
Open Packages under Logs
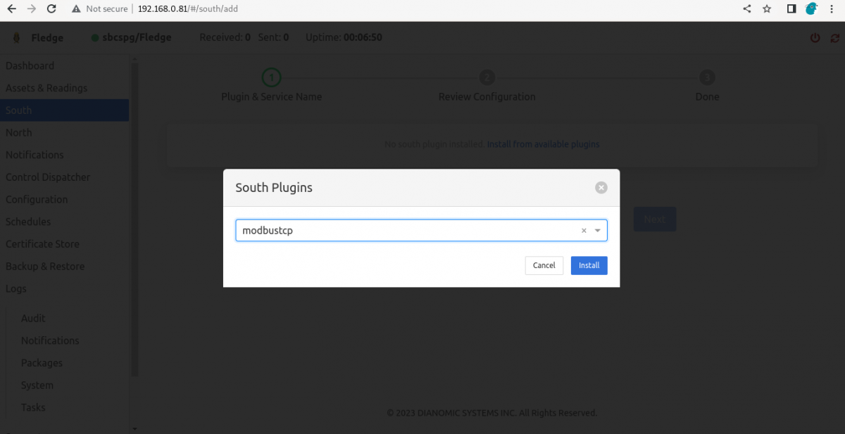point(42,363)
